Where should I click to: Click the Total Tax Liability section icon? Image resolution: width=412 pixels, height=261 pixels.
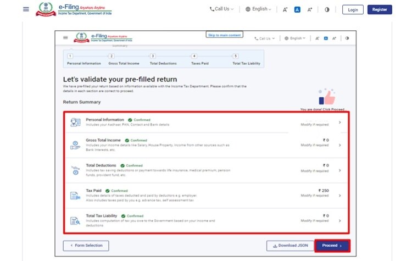click(x=74, y=221)
